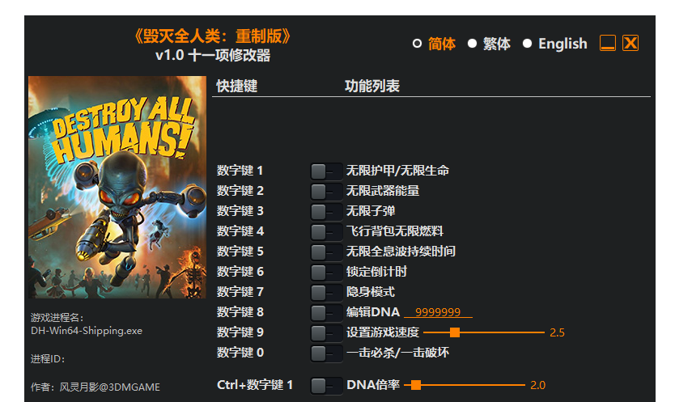This screenshot has height=402, width=675.
Task: Click the 进程ID label
Action: pos(48,359)
